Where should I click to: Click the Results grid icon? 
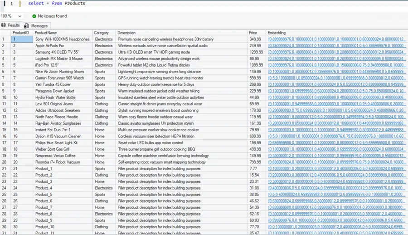(x=3, y=25)
